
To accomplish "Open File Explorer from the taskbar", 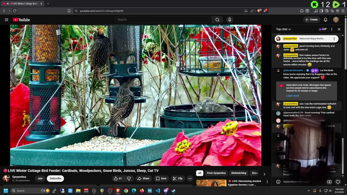I will [x=78, y=191].
